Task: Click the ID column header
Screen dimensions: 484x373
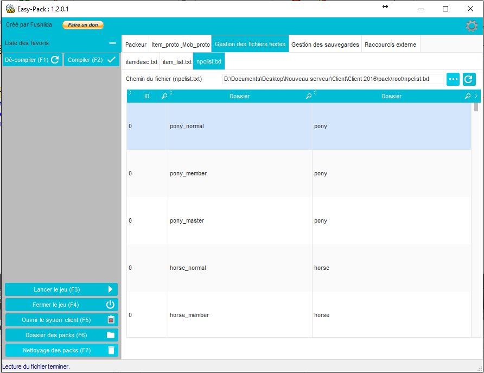Action: click(147, 96)
